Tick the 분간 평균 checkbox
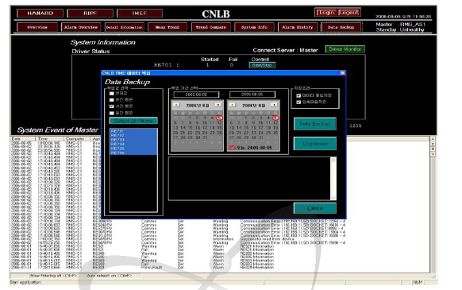Viewport: 462px width, 290px height. click(112, 100)
